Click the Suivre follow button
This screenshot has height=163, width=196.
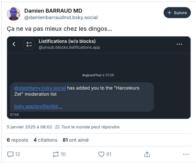[x=177, y=13]
